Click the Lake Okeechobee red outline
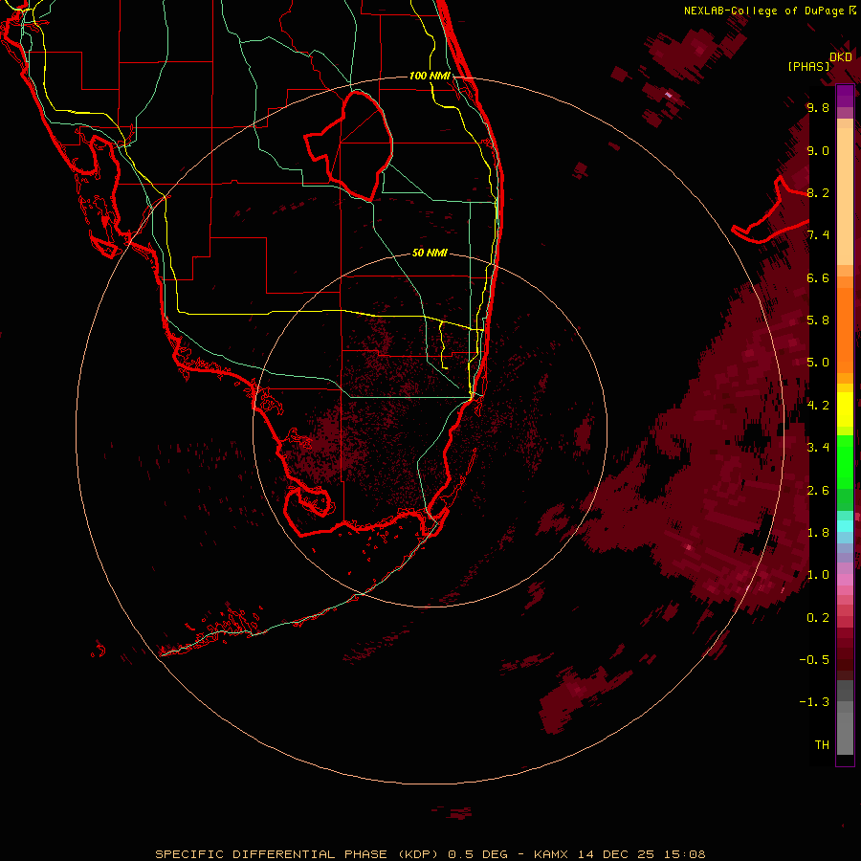Image resolution: width=861 pixels, height=861 pixels. click(x=349, y=145)
